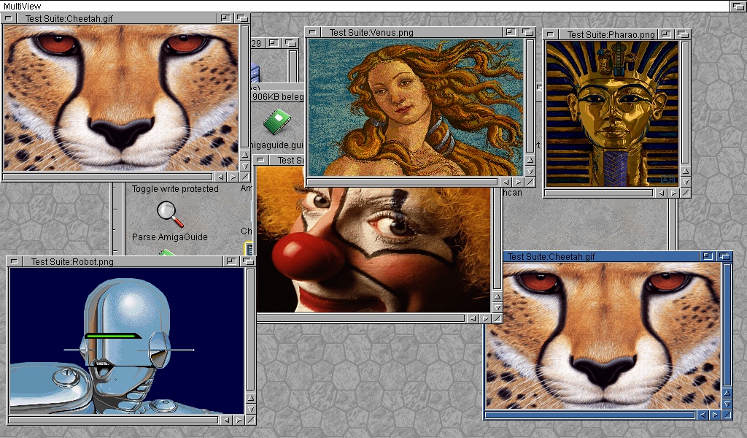Click the horizontal scrollbar in Pharao.png window
747x438 pixels.
click(600, 193)
